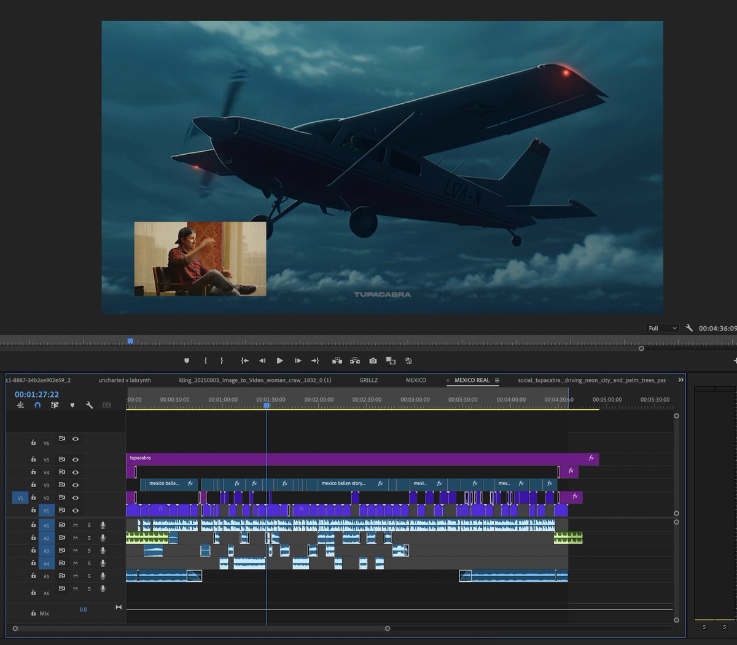The width and height of the screenshot is (737, 645).
Task: Toggle track targeting for V2
Action: (x=46, y=498)
